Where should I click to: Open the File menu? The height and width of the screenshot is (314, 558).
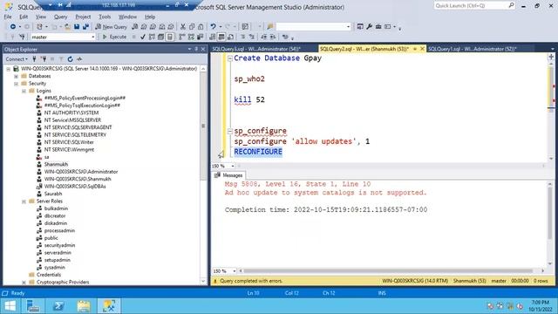(x=8, y=17)
